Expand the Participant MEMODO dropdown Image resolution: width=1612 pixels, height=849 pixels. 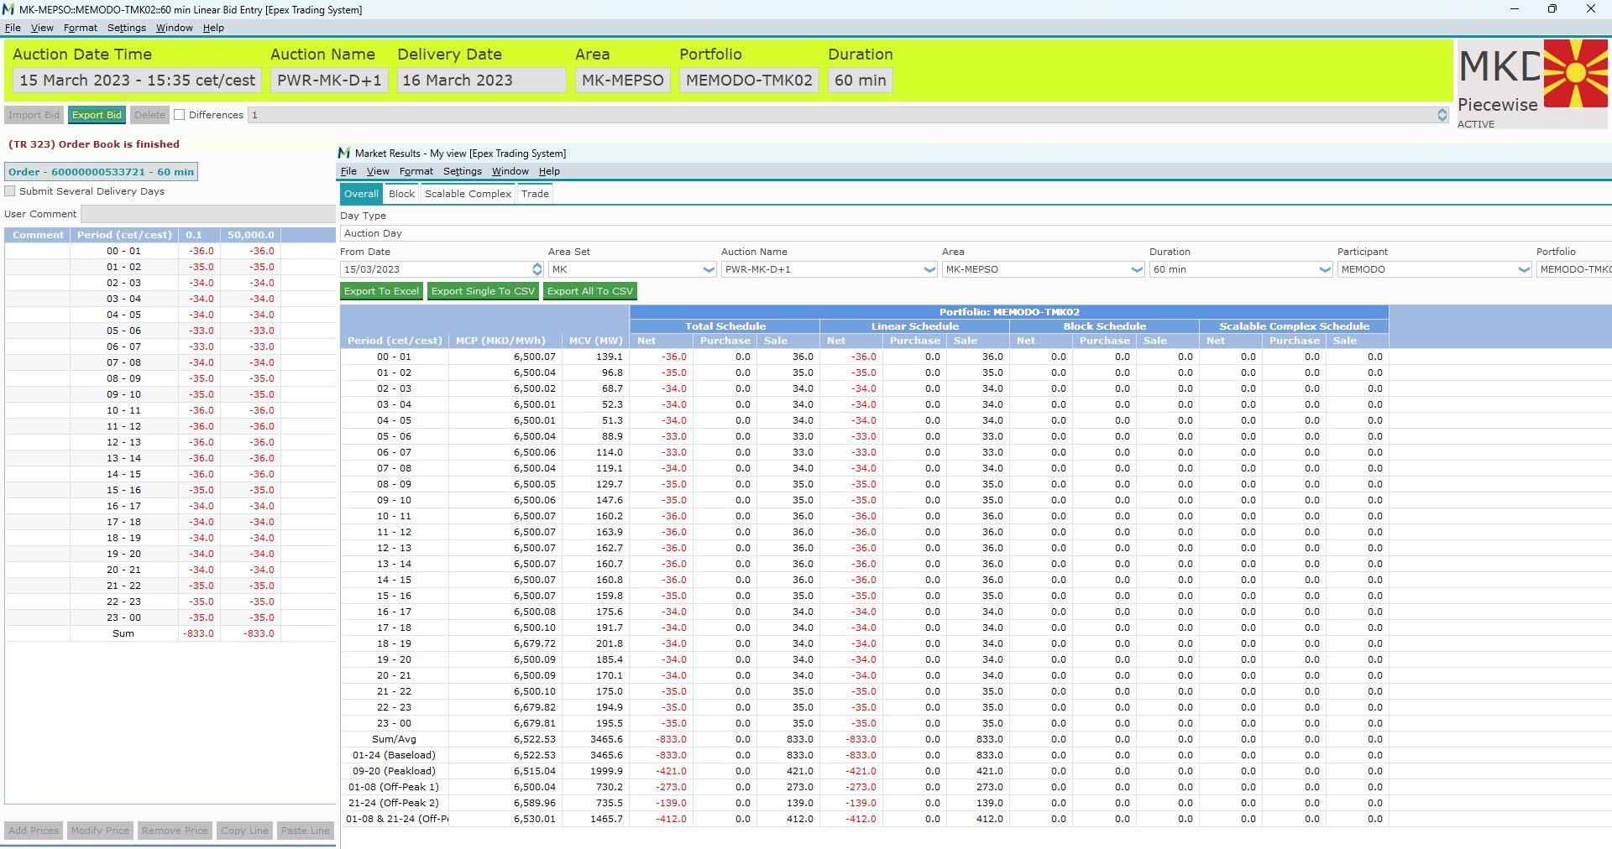[1524, 269]
